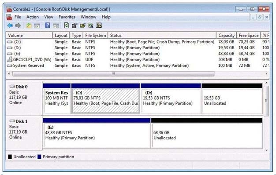Click the red toolbox icon beside File menu
The height and width of the screenshot is (175, 276).
[9, 17]
